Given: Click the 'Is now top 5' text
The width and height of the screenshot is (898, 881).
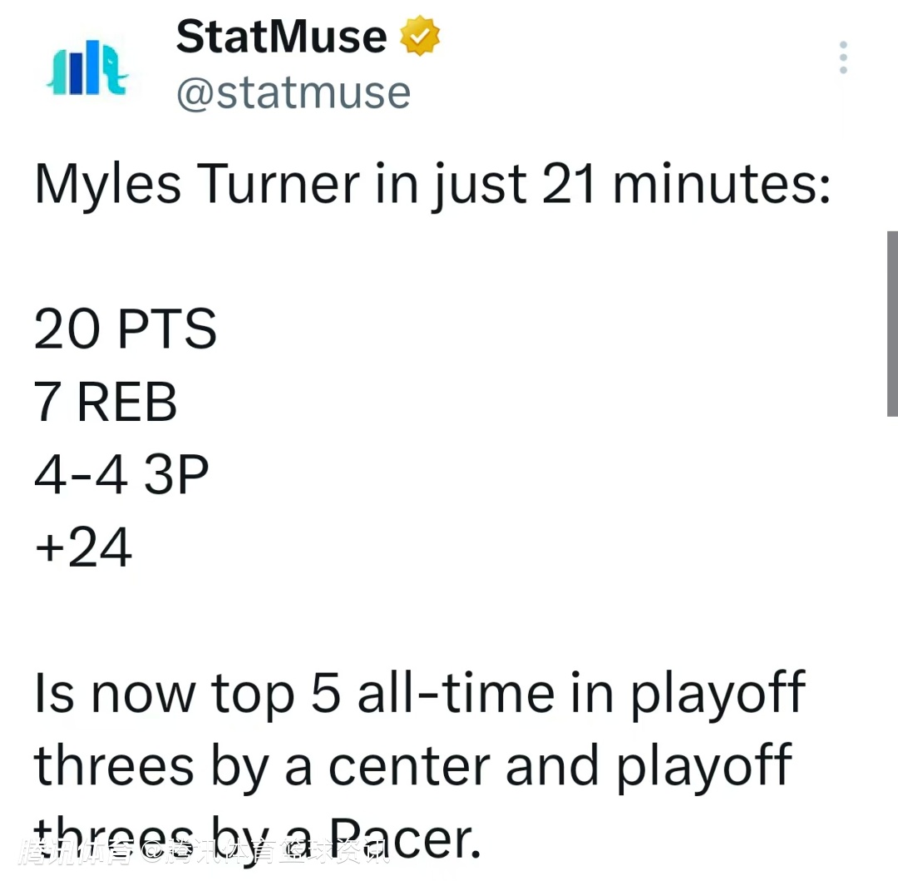Looking at the screenshot, I should click(x=188, y=695).
